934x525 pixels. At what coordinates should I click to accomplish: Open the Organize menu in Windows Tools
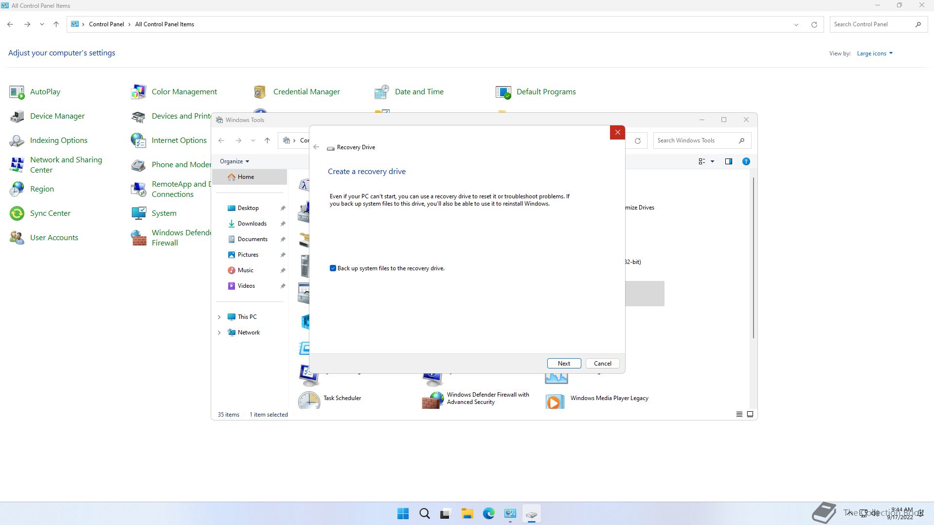point(234,161)
